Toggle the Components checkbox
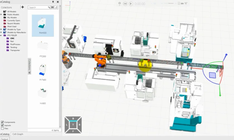Screen dimensions: 234x140 [x=3, y=122]
